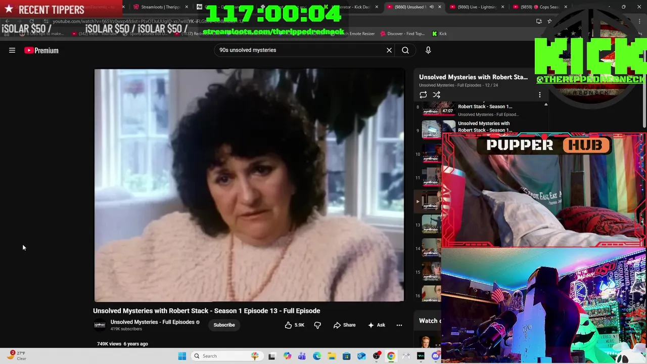Viewport: 647px width, 364px height.
Task: Play playlist video number 11 thumbnail
Action: [432, 177]
